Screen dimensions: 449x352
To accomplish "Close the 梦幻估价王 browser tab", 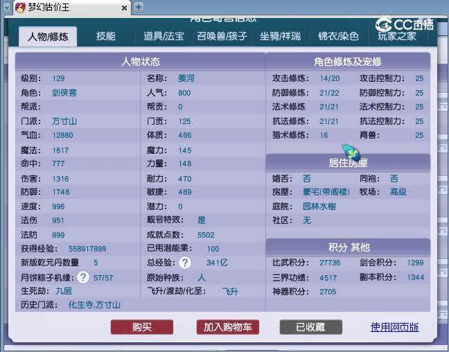I will coord(124,8).
